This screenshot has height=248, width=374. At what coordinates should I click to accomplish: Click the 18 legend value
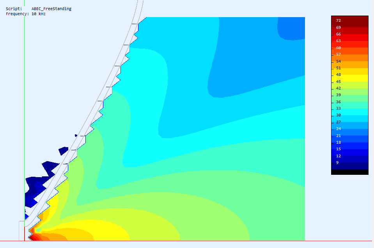tap(339, 142)
